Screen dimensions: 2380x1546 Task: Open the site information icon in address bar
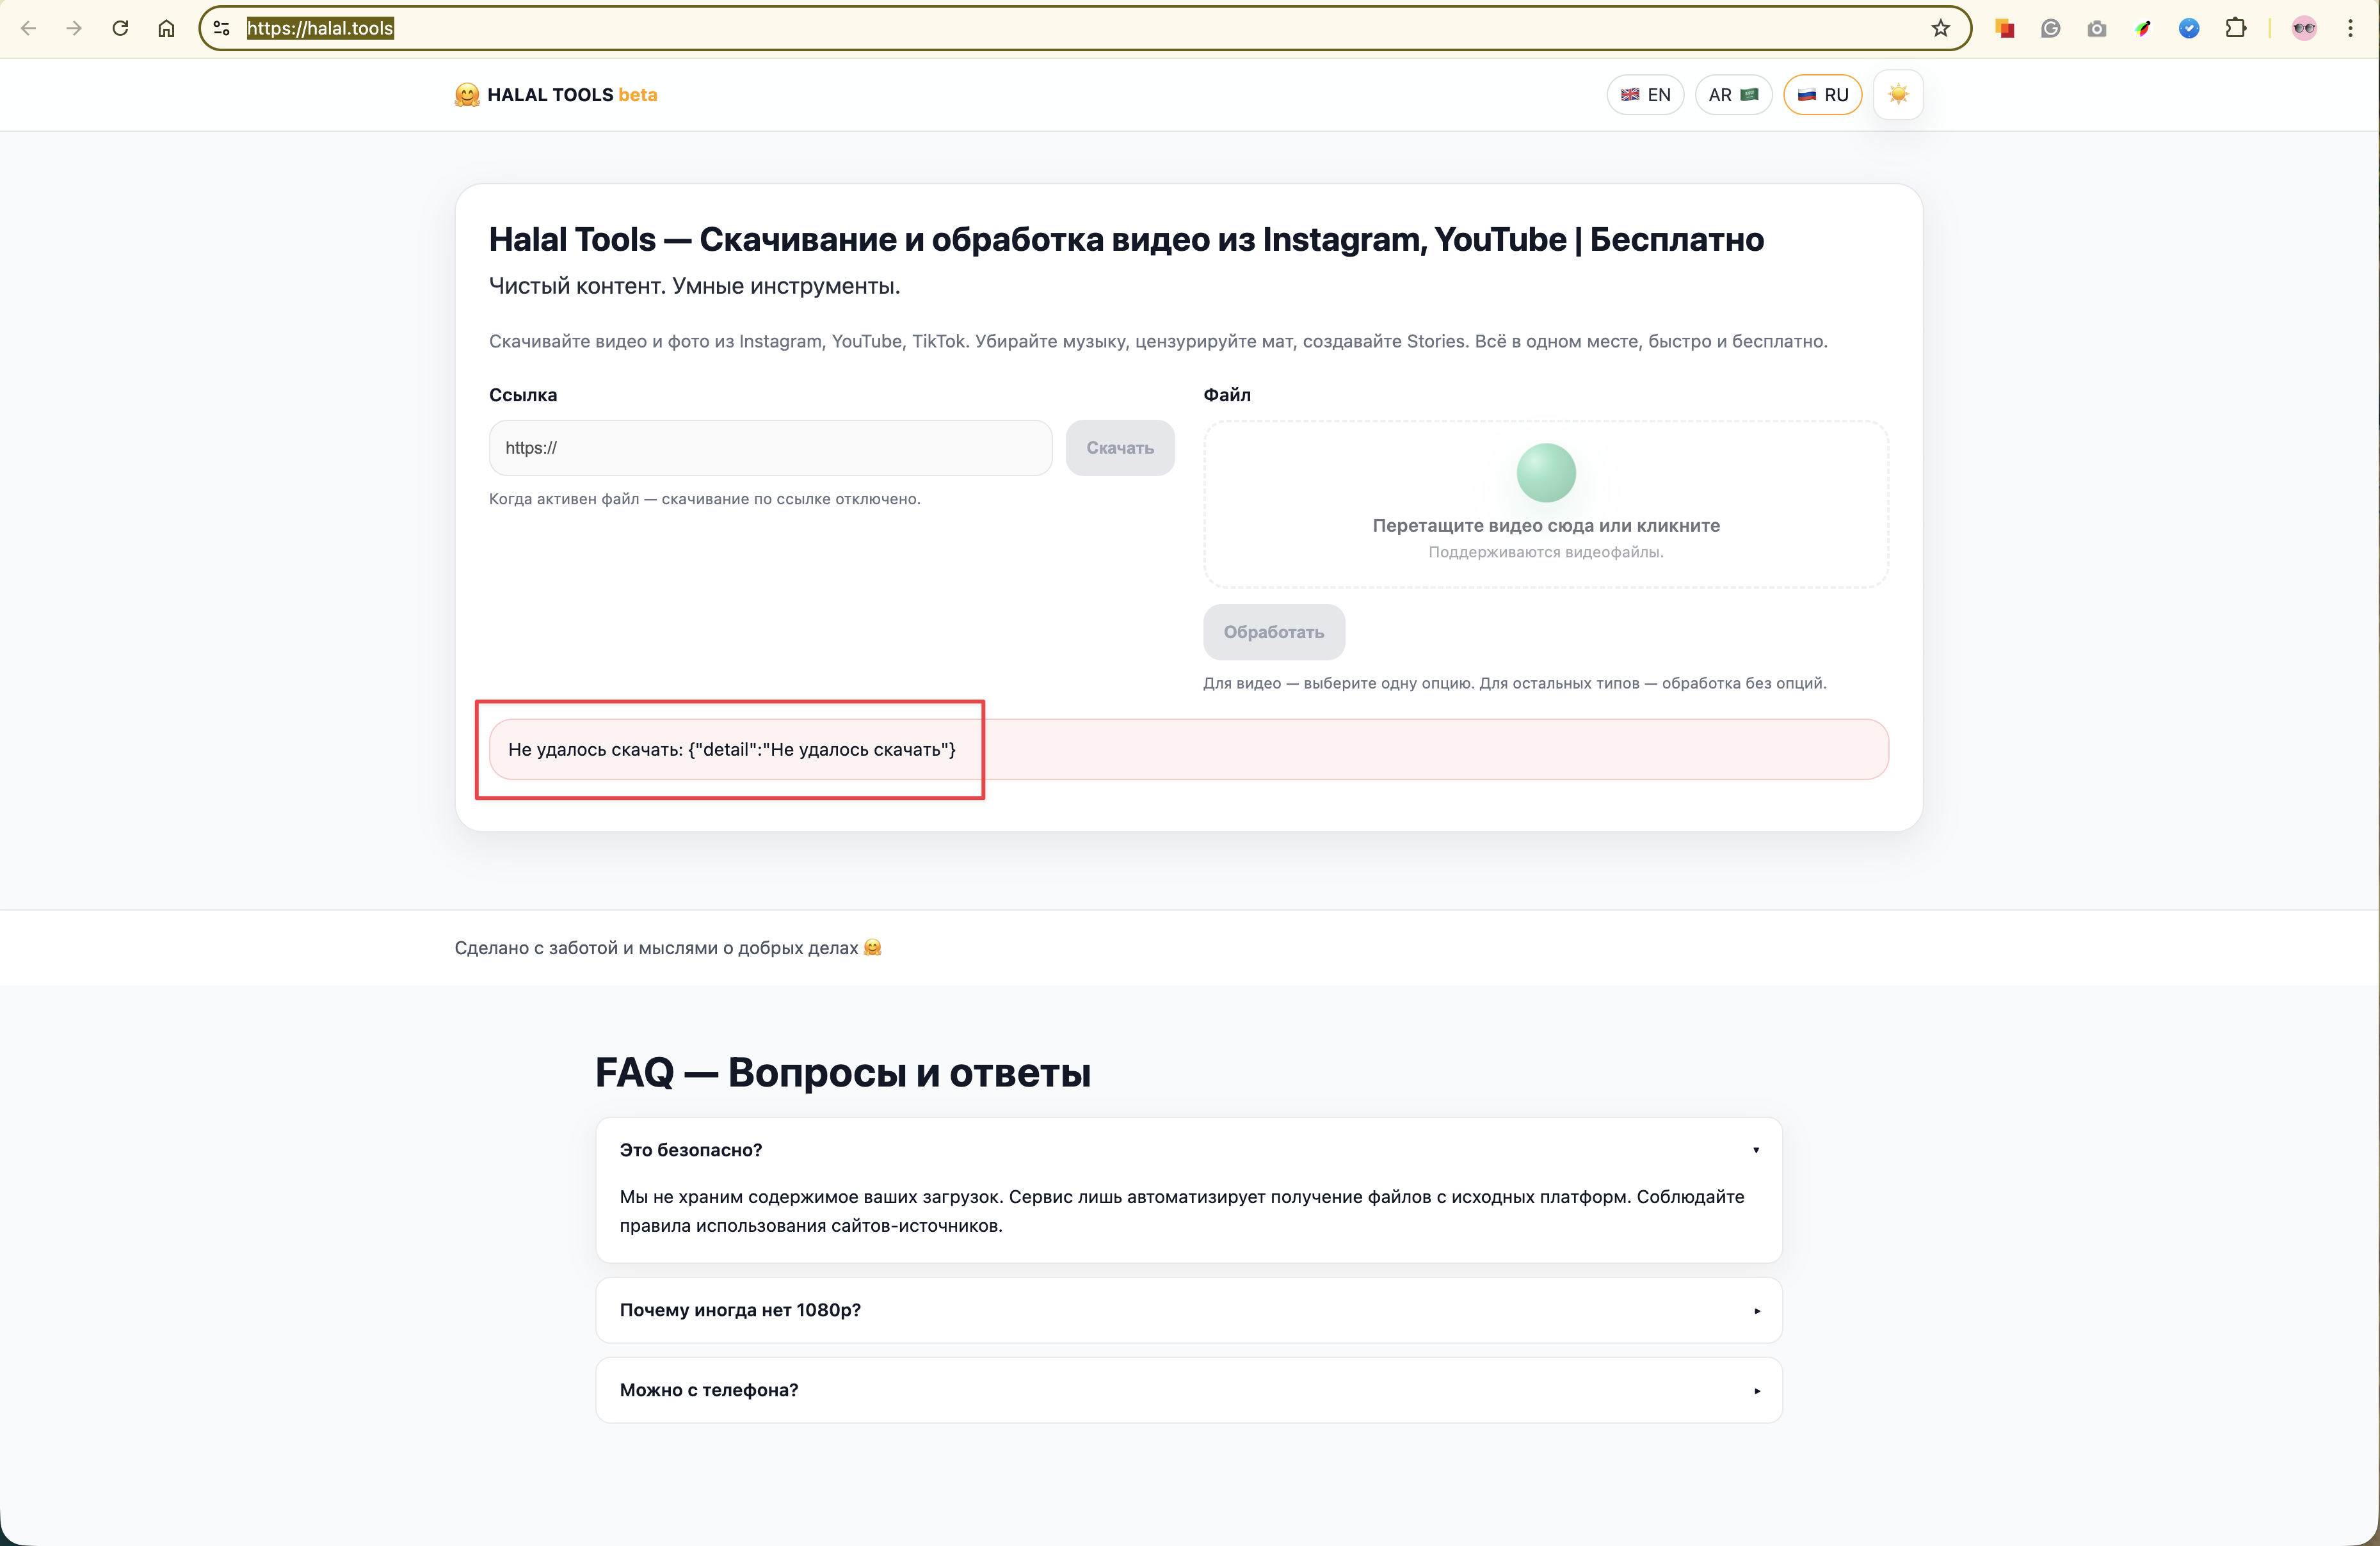pos(222,28)
